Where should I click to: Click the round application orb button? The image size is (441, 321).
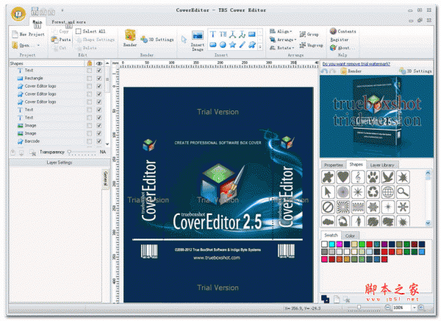(x=18, y=13)
